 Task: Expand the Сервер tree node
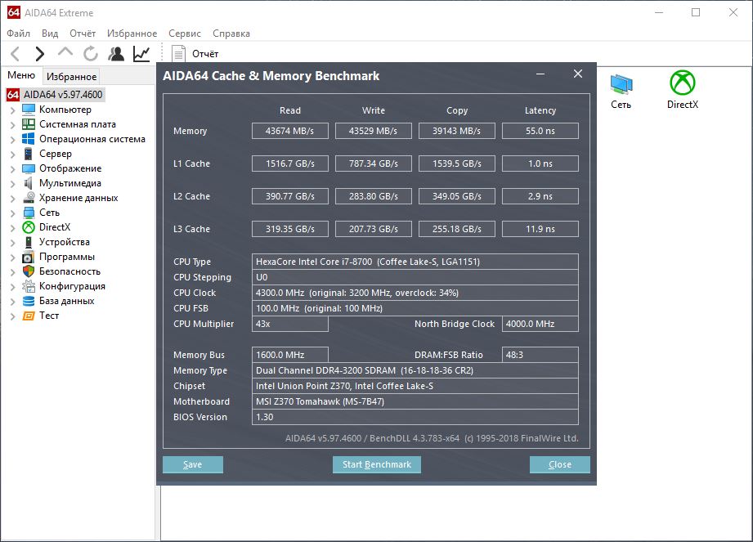pos(13,155)
